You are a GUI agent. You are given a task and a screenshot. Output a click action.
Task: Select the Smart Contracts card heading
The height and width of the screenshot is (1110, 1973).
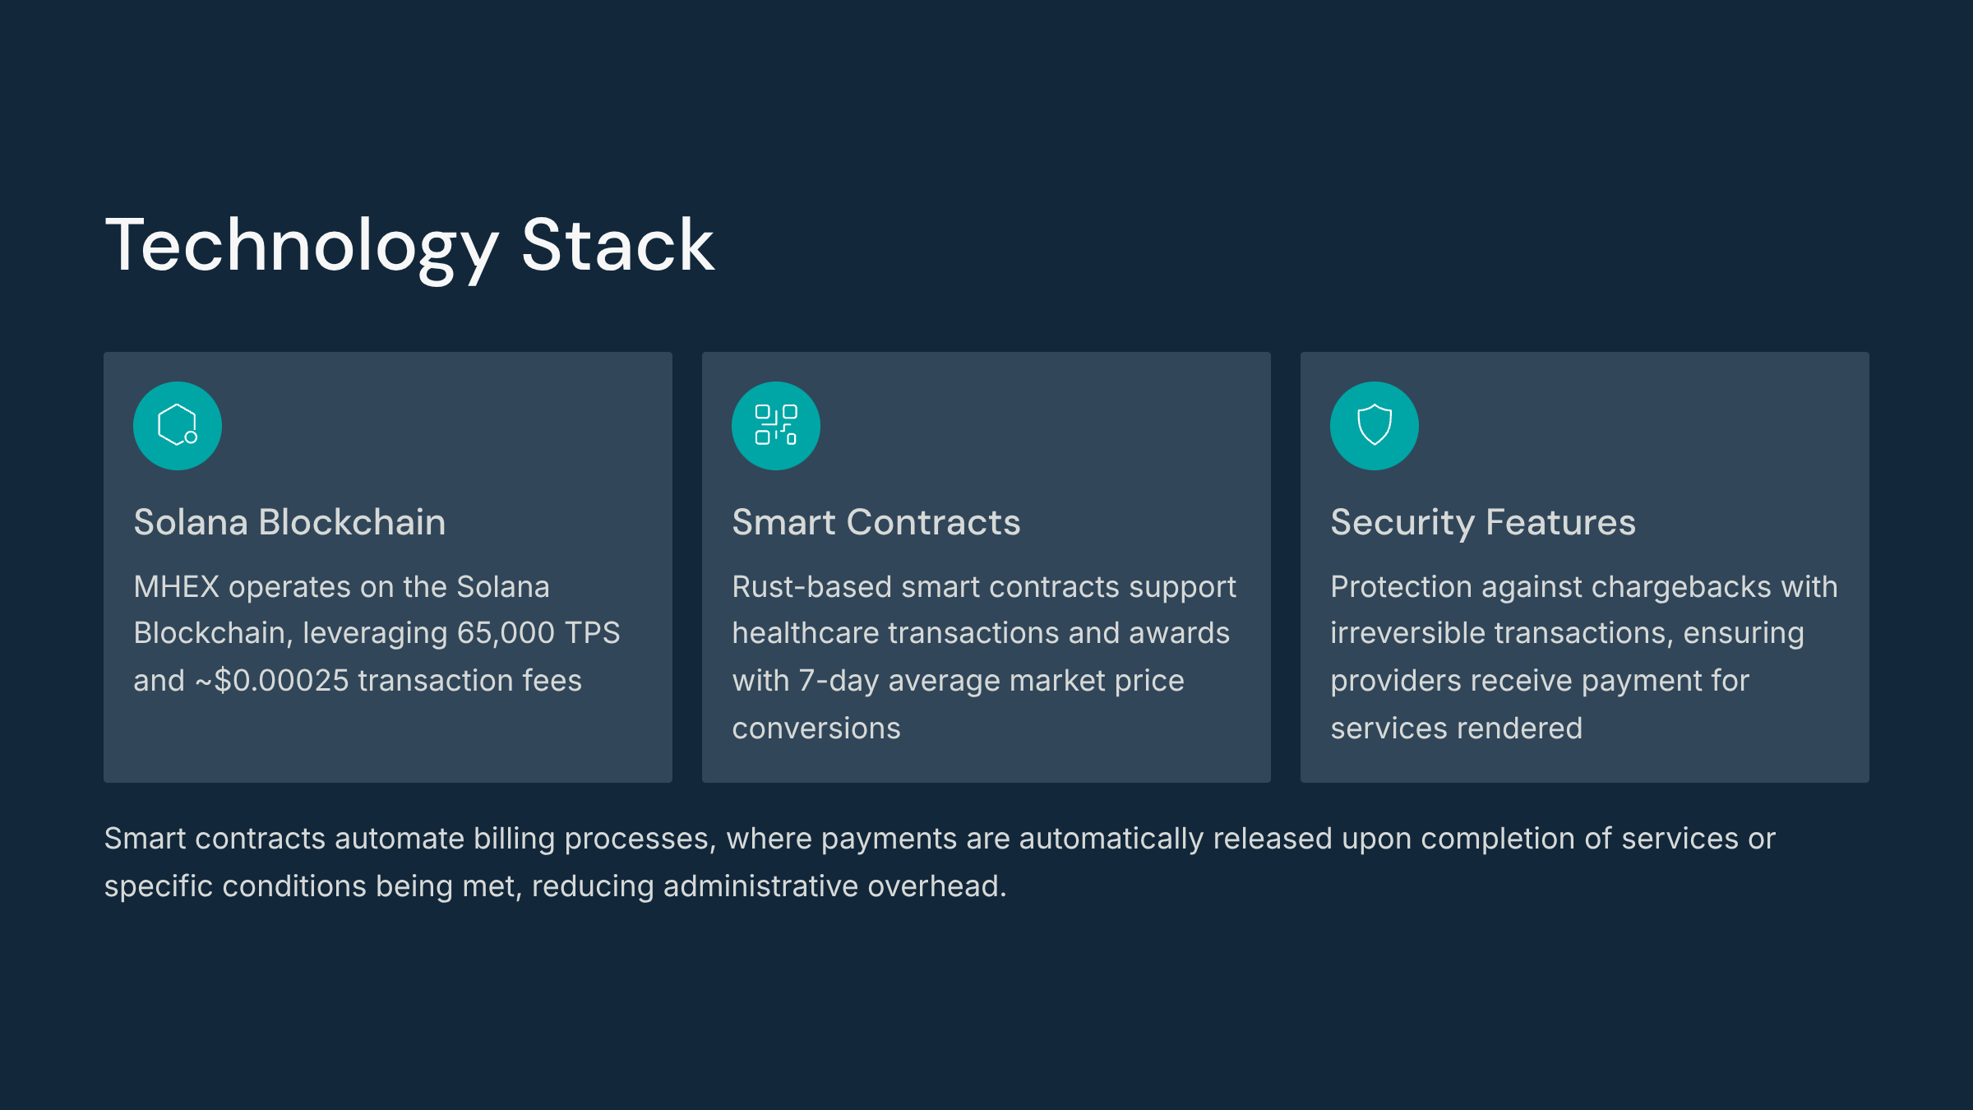click(876, 522)
